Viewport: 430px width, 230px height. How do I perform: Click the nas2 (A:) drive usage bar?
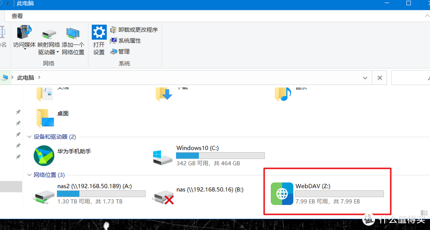point(101,194)
